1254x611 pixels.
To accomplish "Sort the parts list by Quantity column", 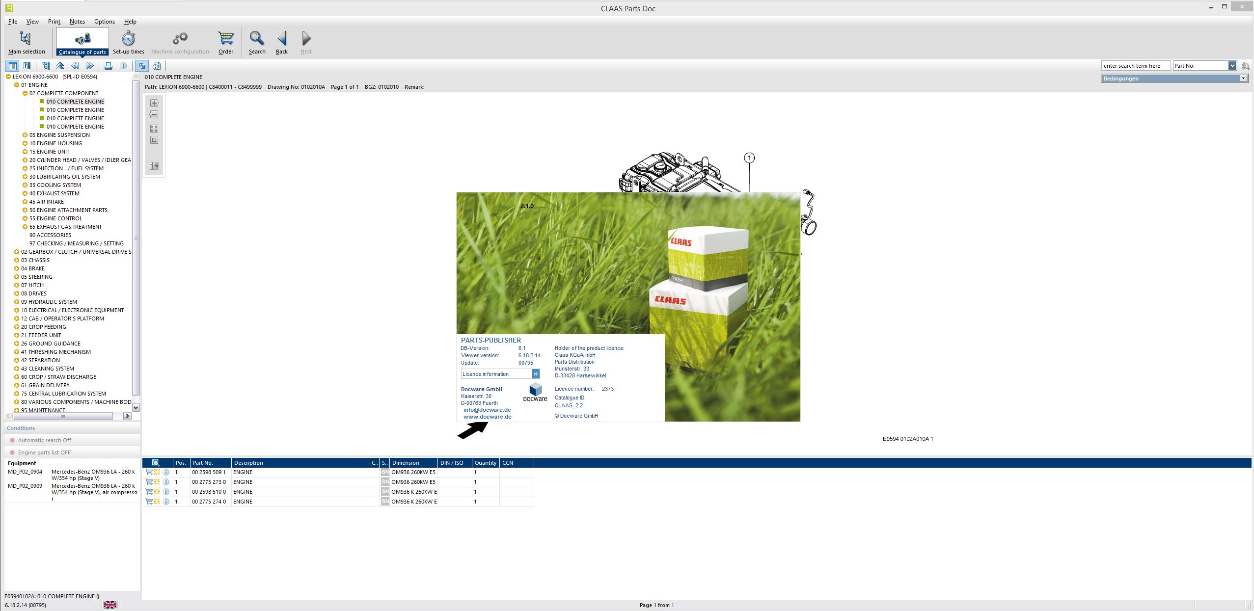I will click(486, 463).
